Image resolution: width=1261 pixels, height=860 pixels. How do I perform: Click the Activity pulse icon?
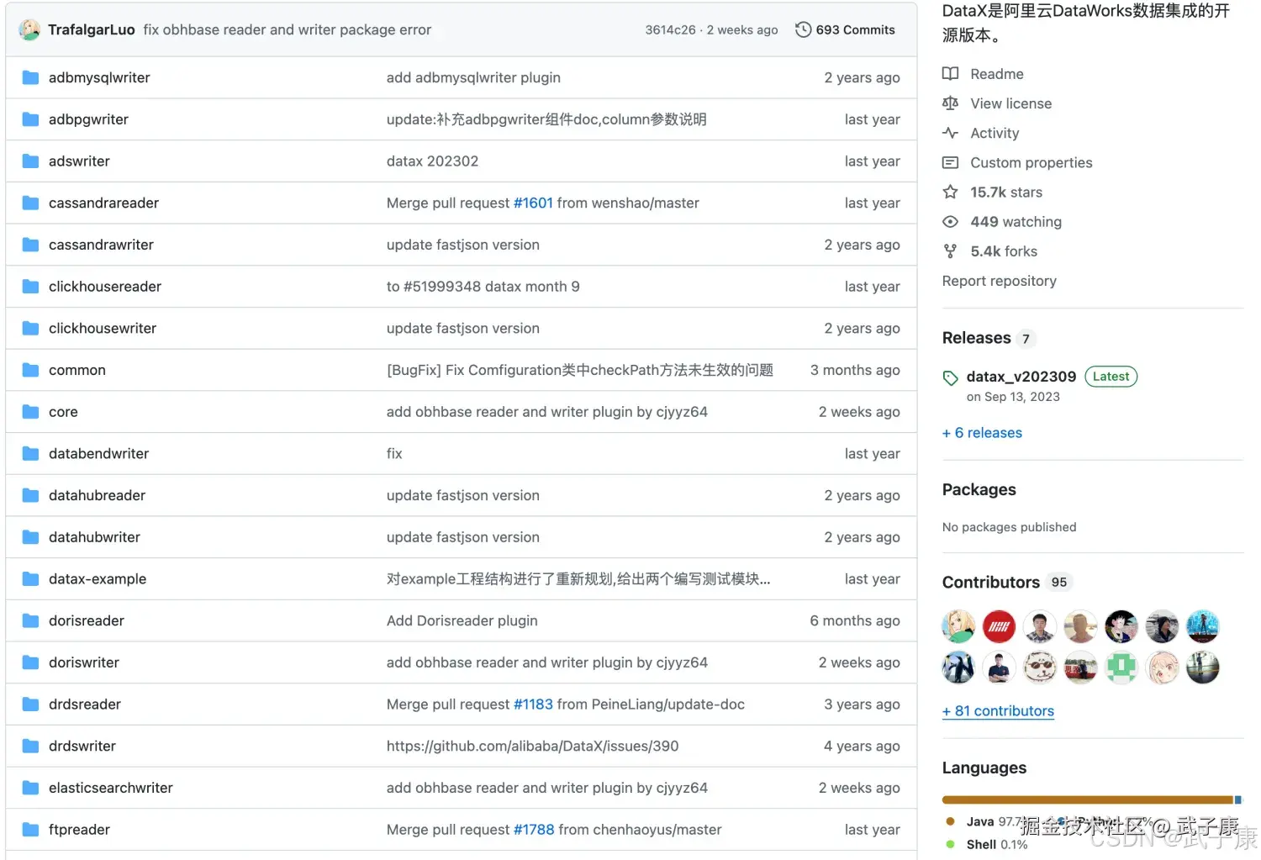[950, 133]
